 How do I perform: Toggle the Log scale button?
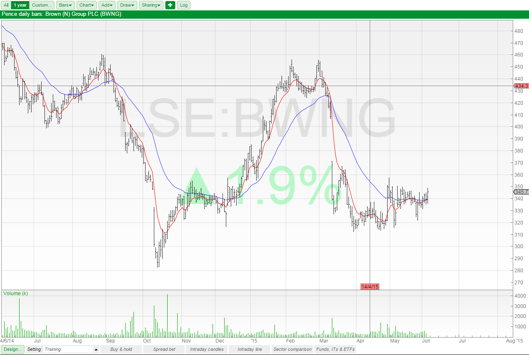[184, 5]
